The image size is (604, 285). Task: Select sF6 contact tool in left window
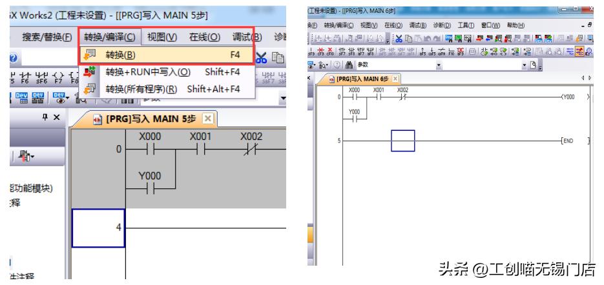41,77
